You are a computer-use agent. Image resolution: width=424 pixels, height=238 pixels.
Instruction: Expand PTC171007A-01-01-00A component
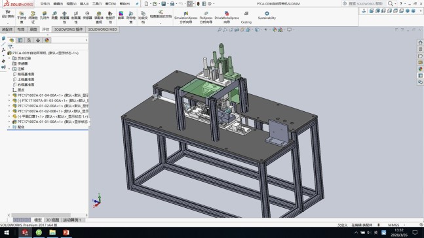[x=9, y=122]
